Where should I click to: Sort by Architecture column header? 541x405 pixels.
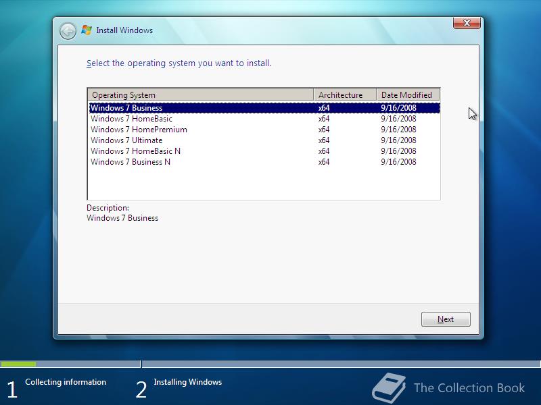[x=345, y=94]
